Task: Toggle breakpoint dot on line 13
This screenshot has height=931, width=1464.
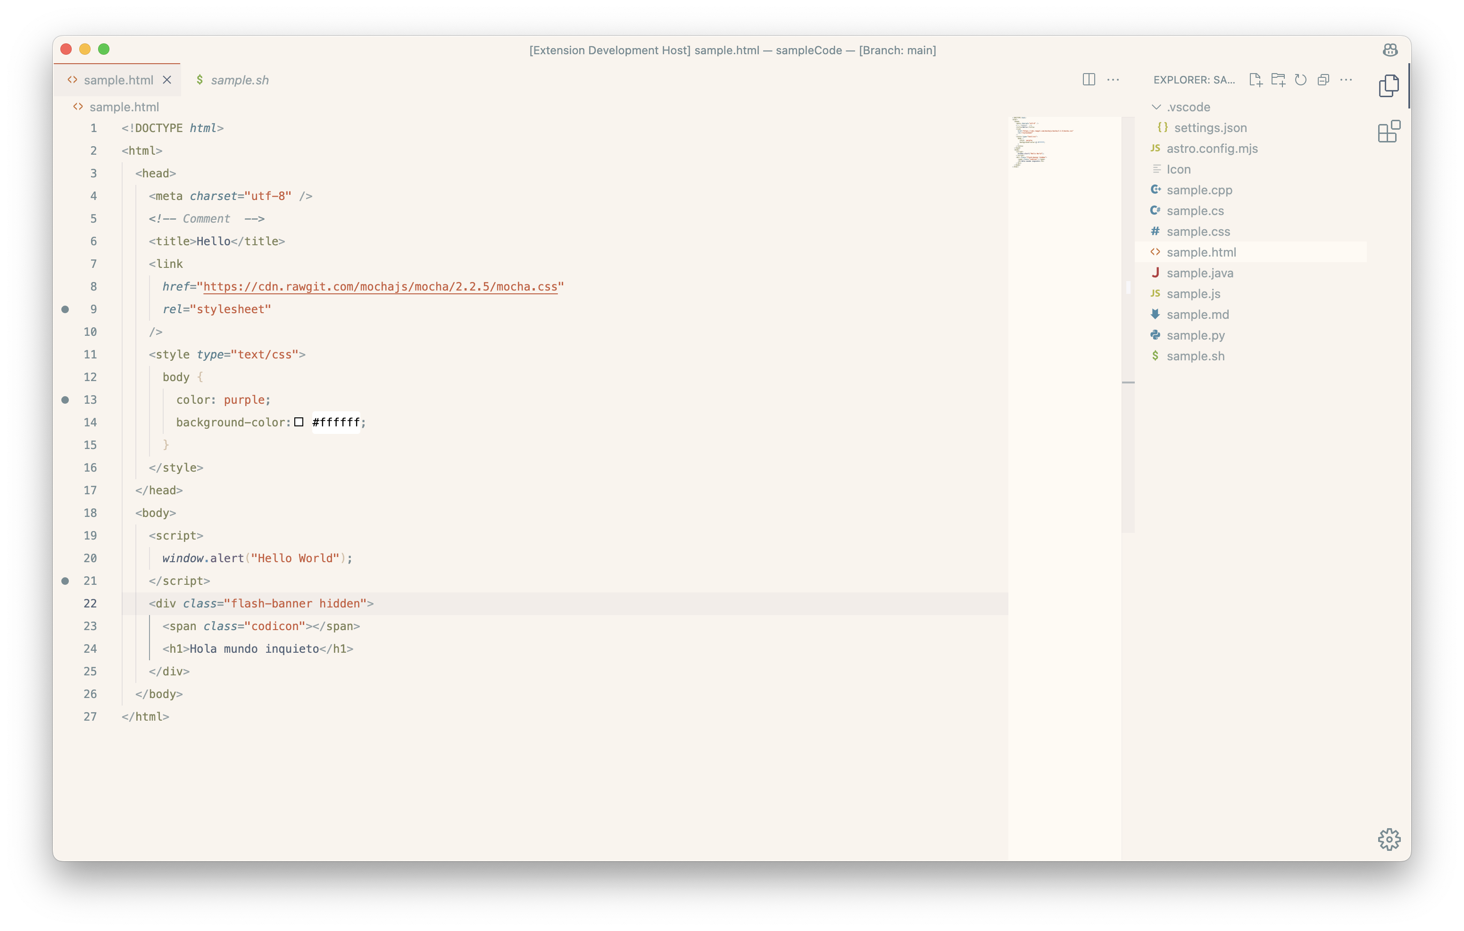Action: [65, 400]
